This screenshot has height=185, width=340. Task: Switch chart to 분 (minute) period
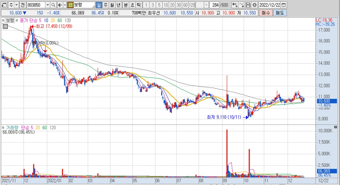(125, 5)
